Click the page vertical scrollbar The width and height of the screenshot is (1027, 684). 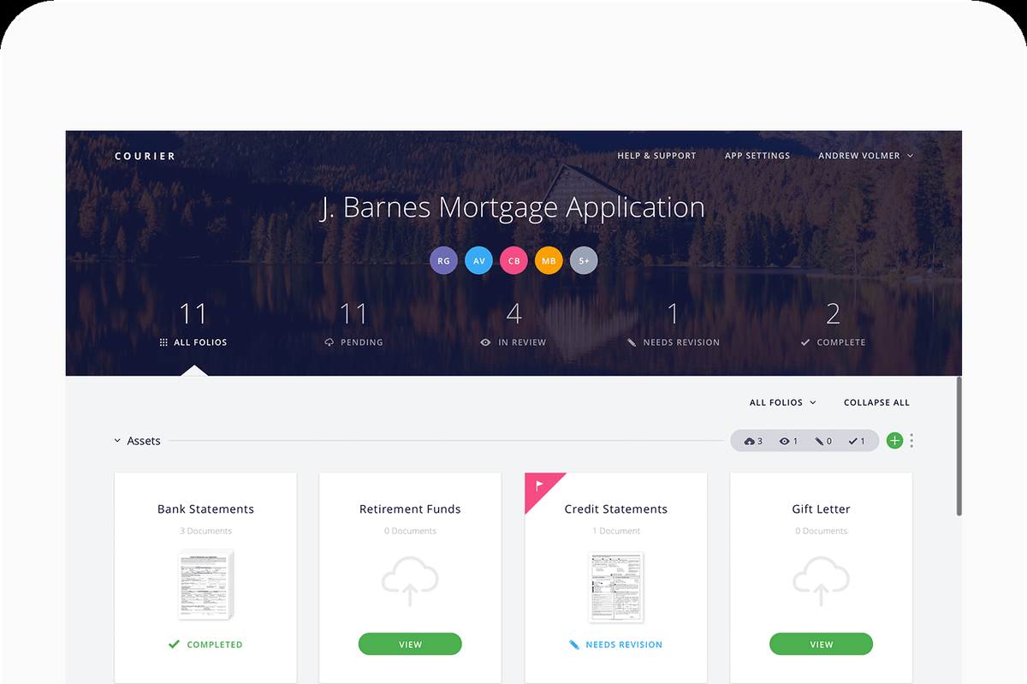pyautogui.click(x=959, y=445)
